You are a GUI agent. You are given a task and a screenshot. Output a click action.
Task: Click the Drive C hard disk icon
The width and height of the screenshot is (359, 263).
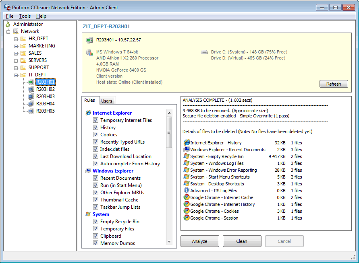[204, 52]
